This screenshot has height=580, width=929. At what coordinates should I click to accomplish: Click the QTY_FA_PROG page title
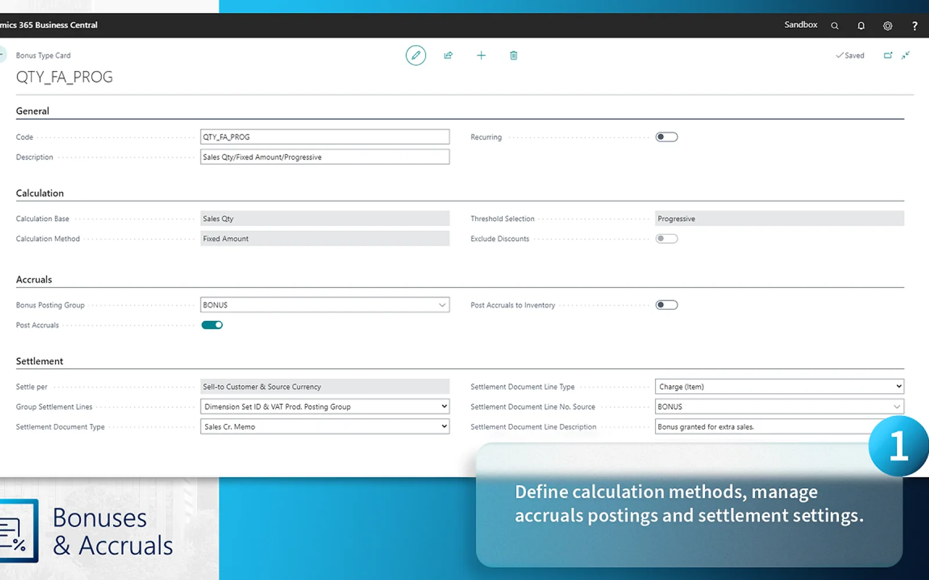pos(64,77)
